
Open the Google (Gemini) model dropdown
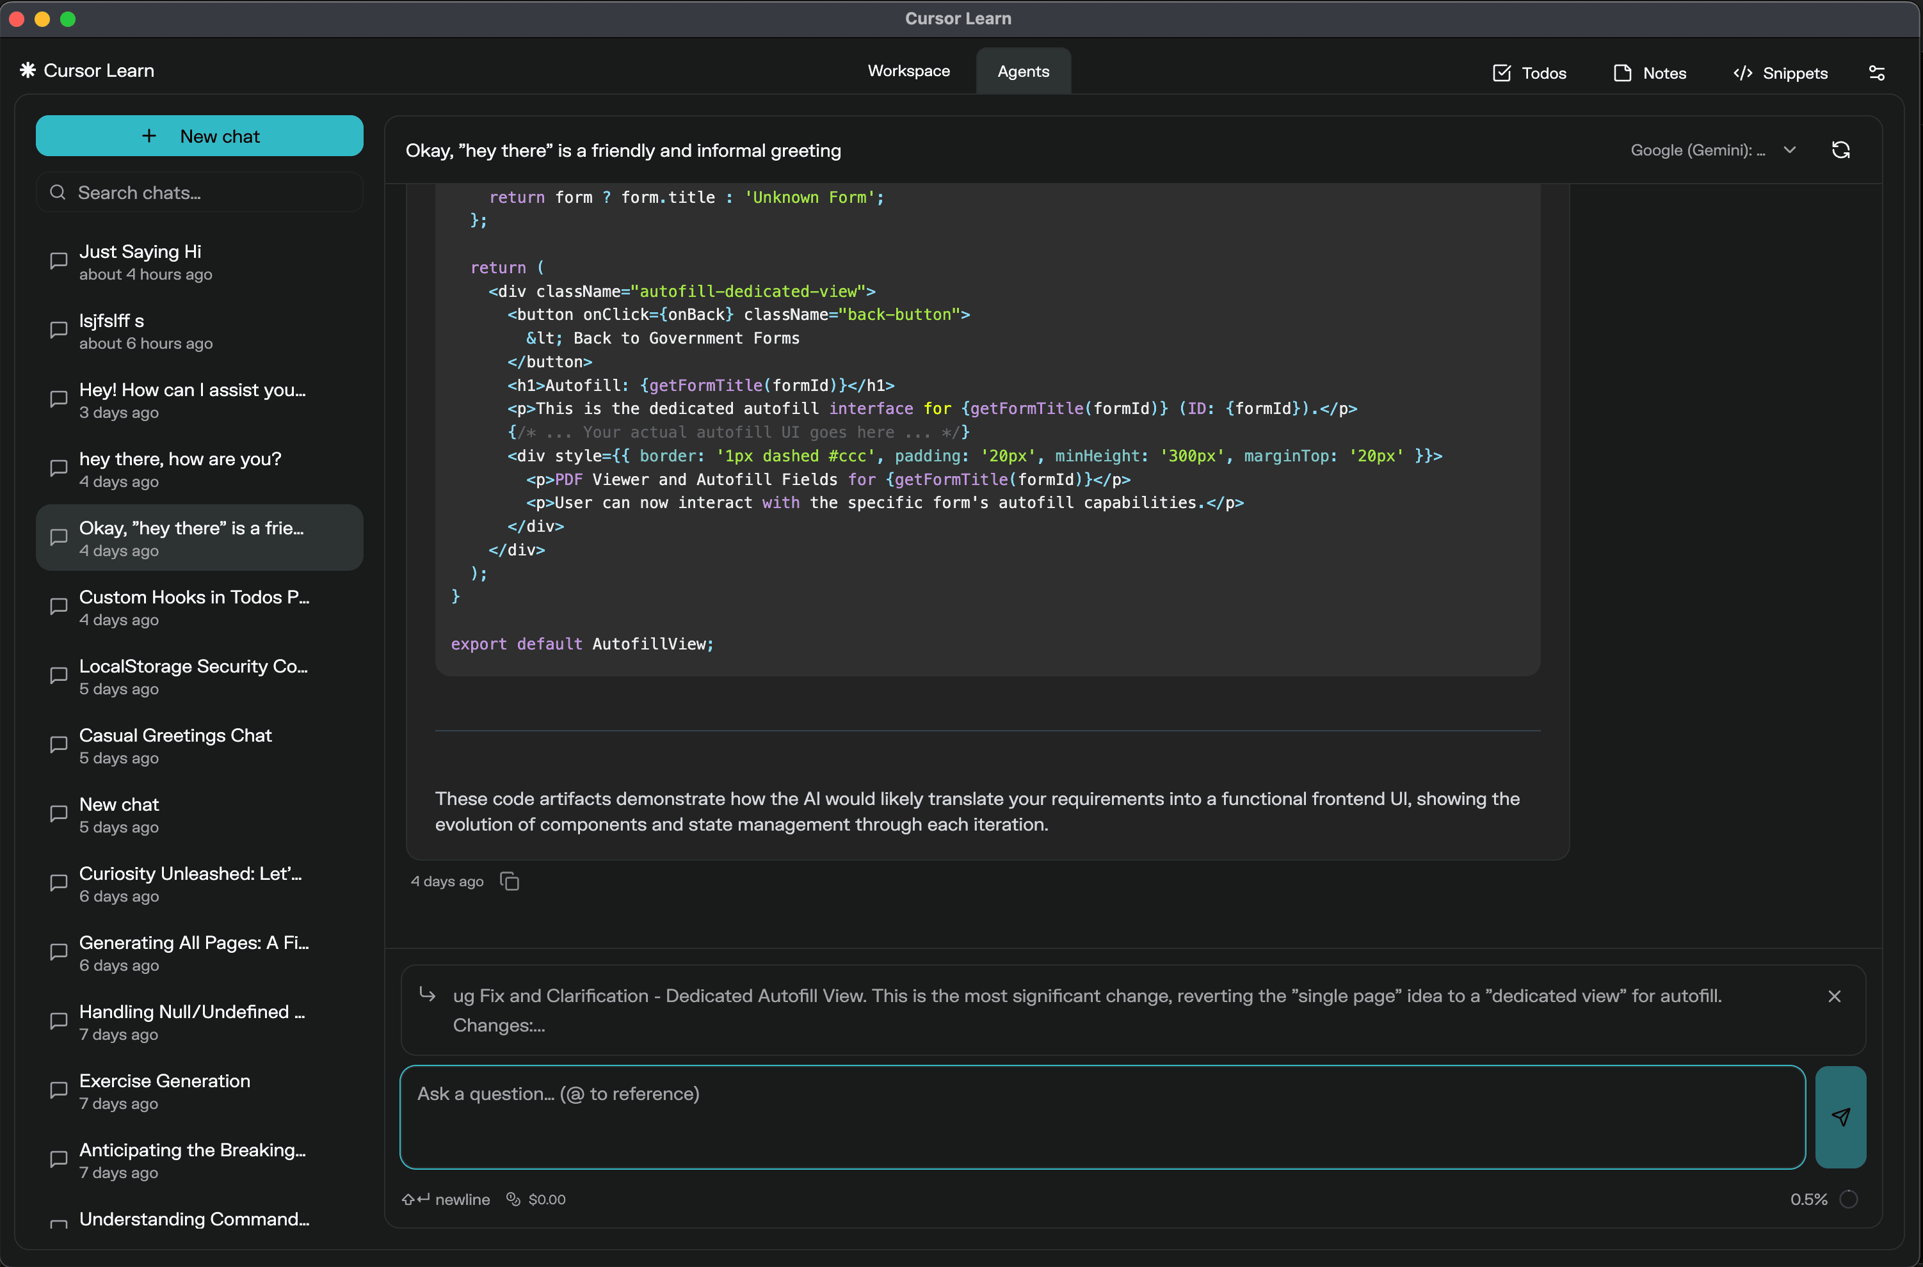click(1712, 150)
